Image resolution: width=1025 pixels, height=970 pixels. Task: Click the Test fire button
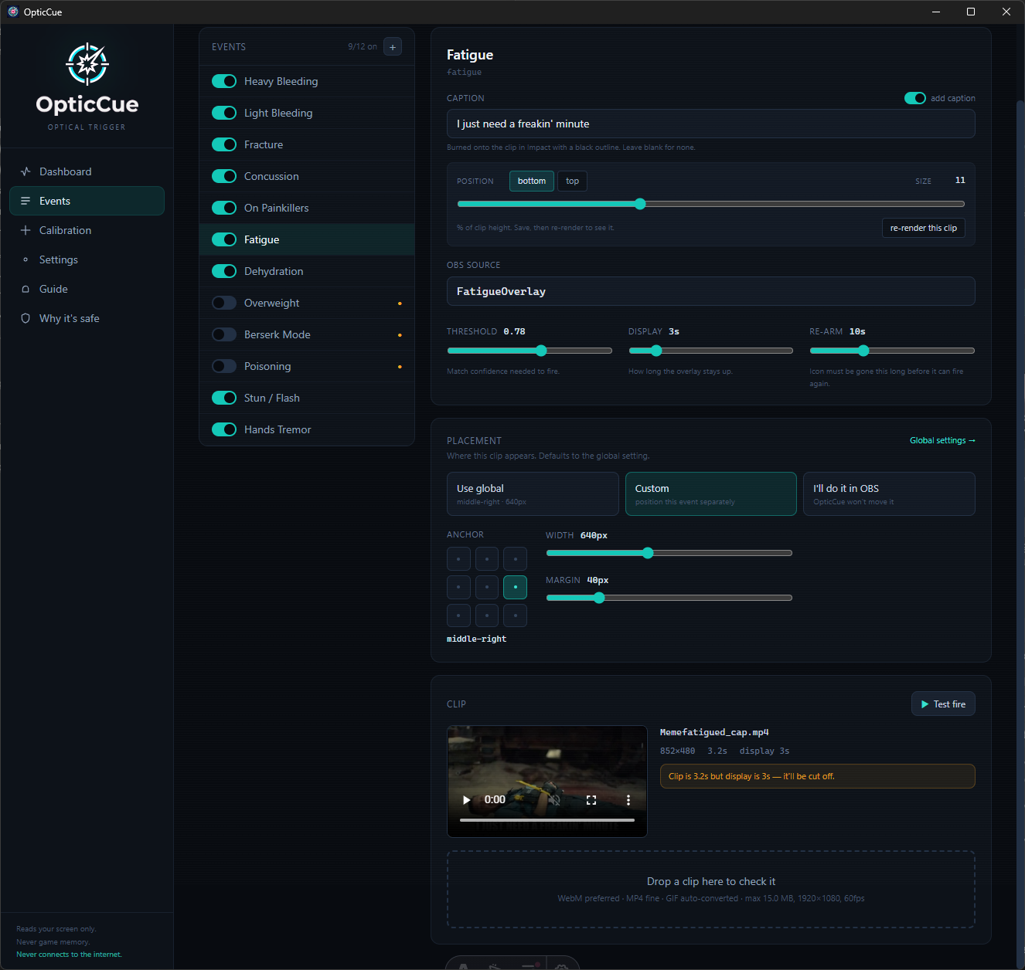tap(943, 704)
